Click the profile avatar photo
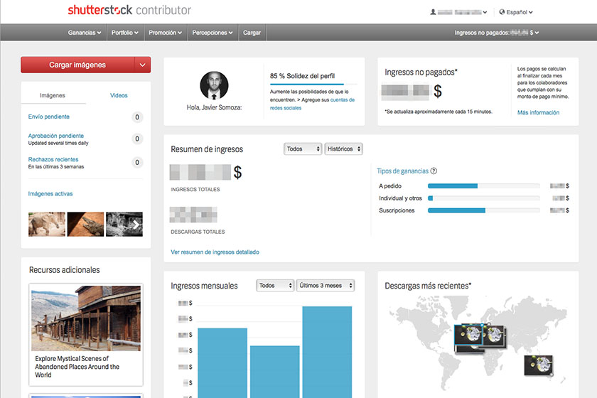The height and width of the screenshot is (398, 597). click(x=213, y=85)
